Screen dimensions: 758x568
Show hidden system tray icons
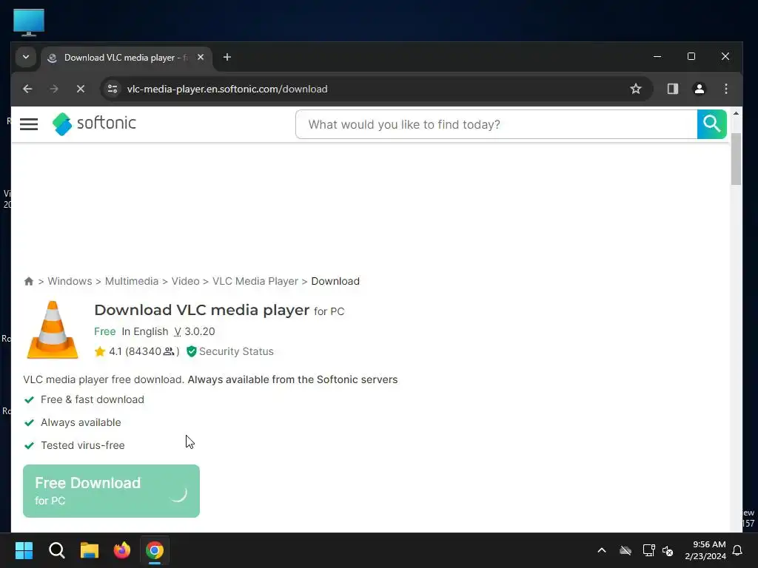pyautogui.click(x=602, y=550)
